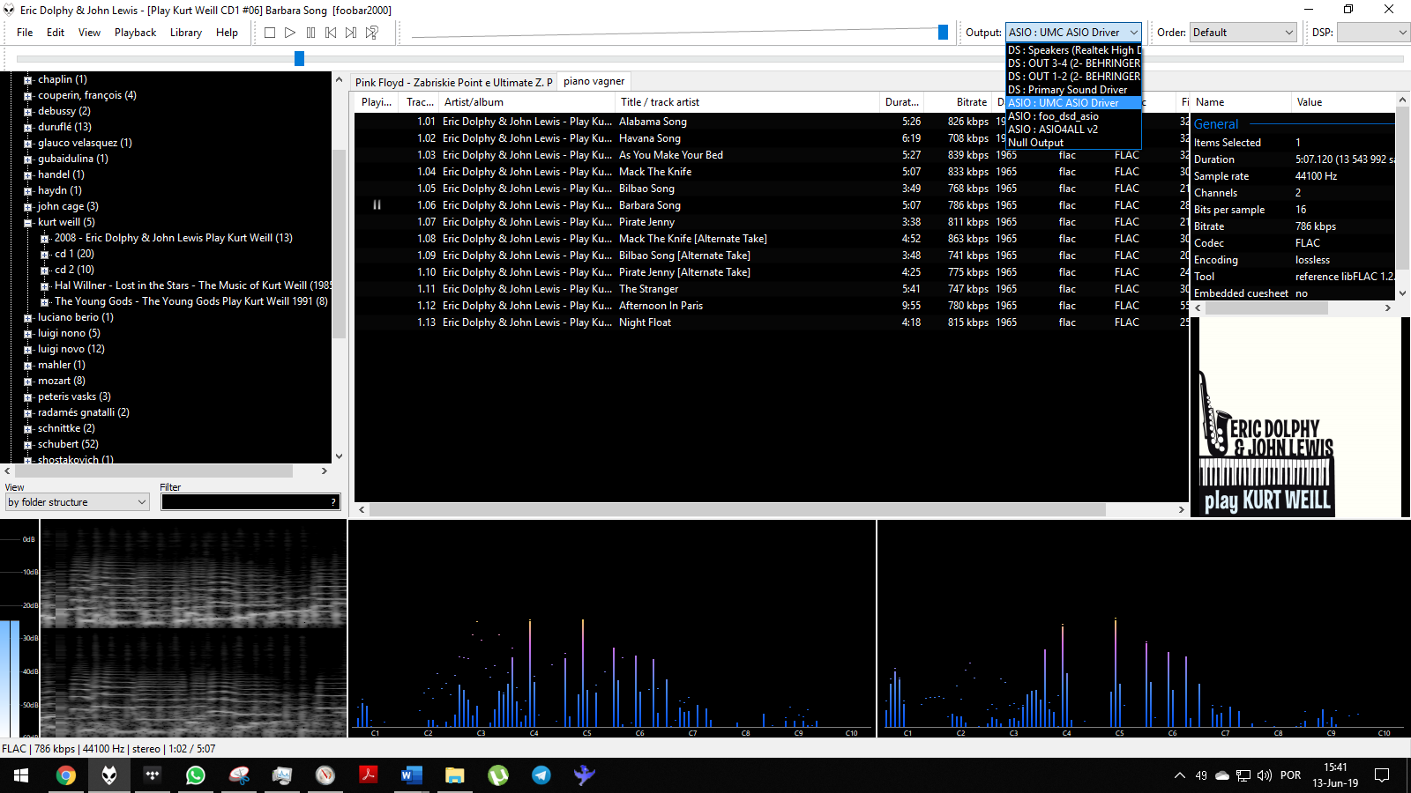Expand the 'duruflé (13)' tree node
This screenshot has height=793, width=1411.
pyautogui.click(x=28, y=128)
